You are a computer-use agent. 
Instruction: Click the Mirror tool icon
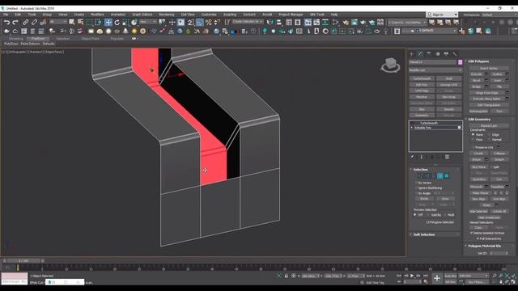pos(270,23)
